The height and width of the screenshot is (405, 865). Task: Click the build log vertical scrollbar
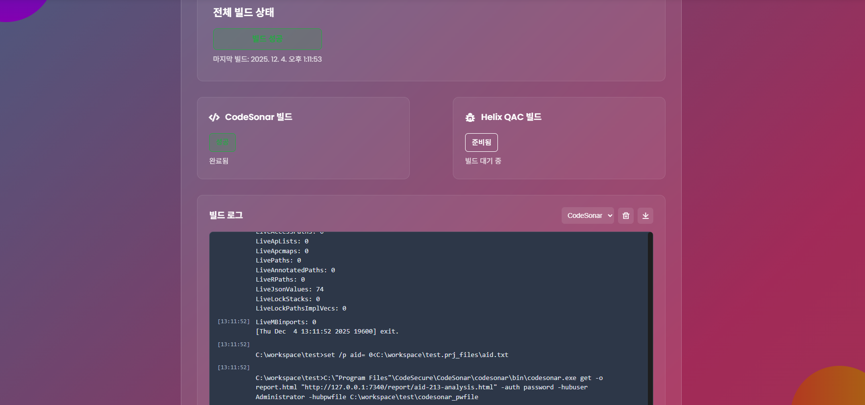point(650,318)
